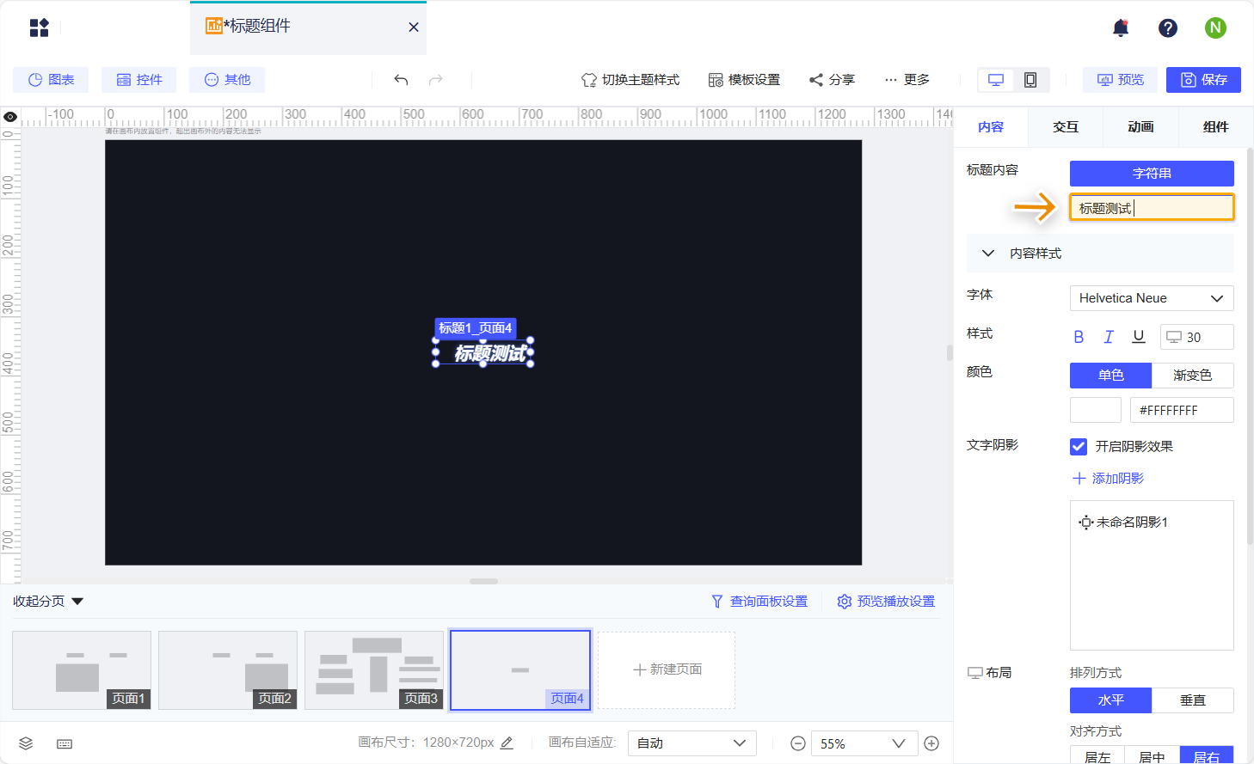This screenshot has width=1254, height=764.
Task: Zoom out with the minus icon
Action: 798,743
